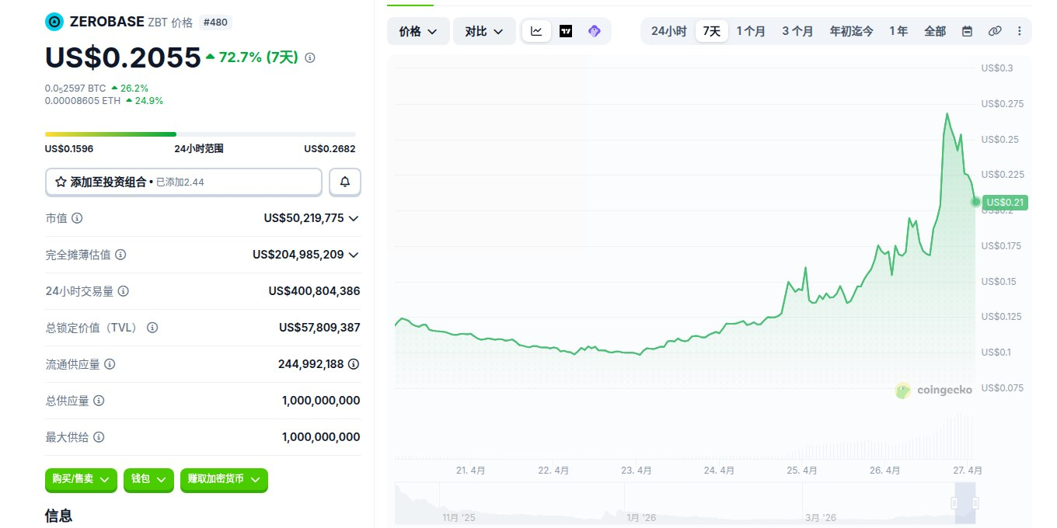Open info icon beside 流通供应量 label
1057x528 pixels.
[x=110, y=364]
